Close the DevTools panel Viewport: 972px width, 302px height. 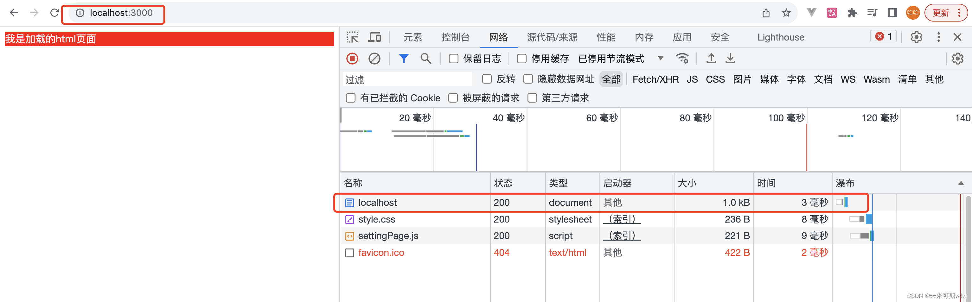[x=958, y=37]
